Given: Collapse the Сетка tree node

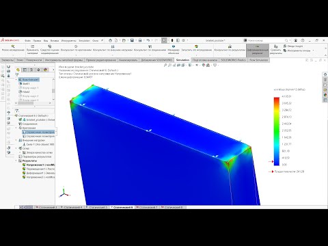Looking at the screenshot, I should click(16, 148).
